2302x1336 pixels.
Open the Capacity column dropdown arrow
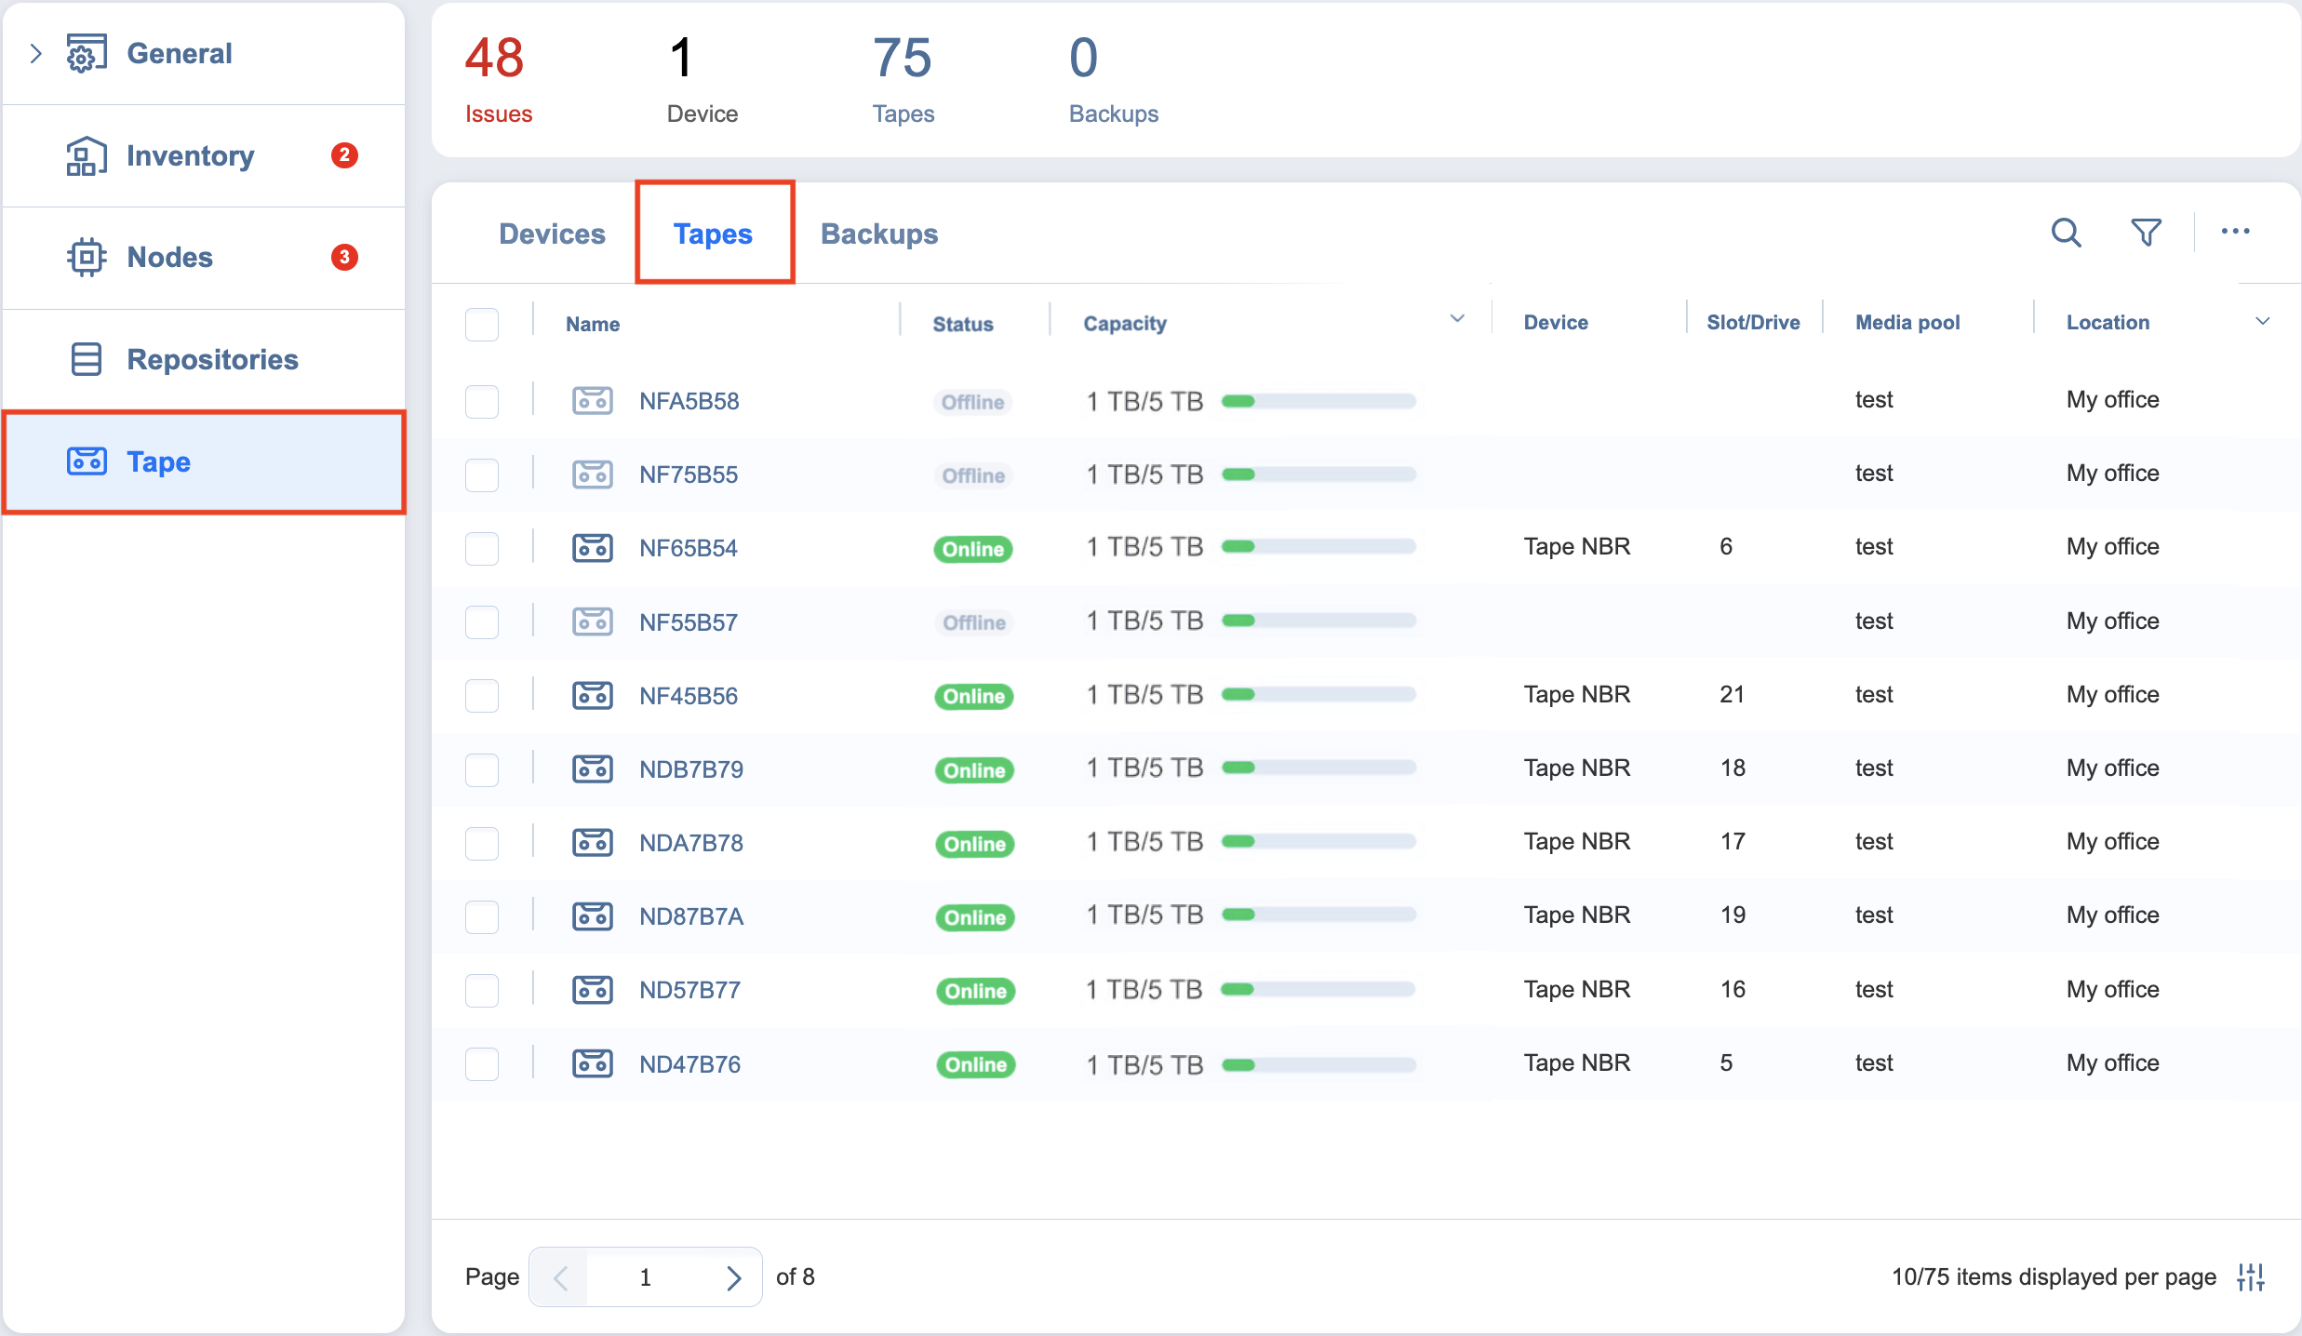(1457, 319)
